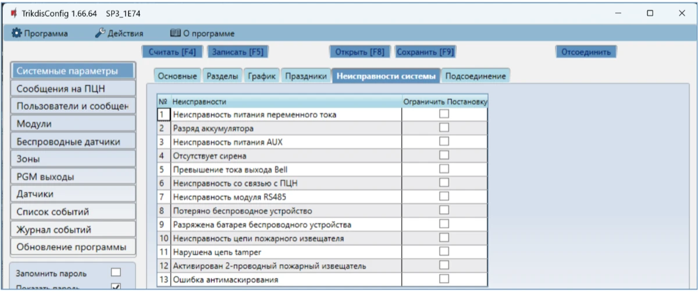The width and height of the screenshot is (698, 292).
Task: Enable restriction for Разряд аккумулятора fault
Action: coord(444,128)
